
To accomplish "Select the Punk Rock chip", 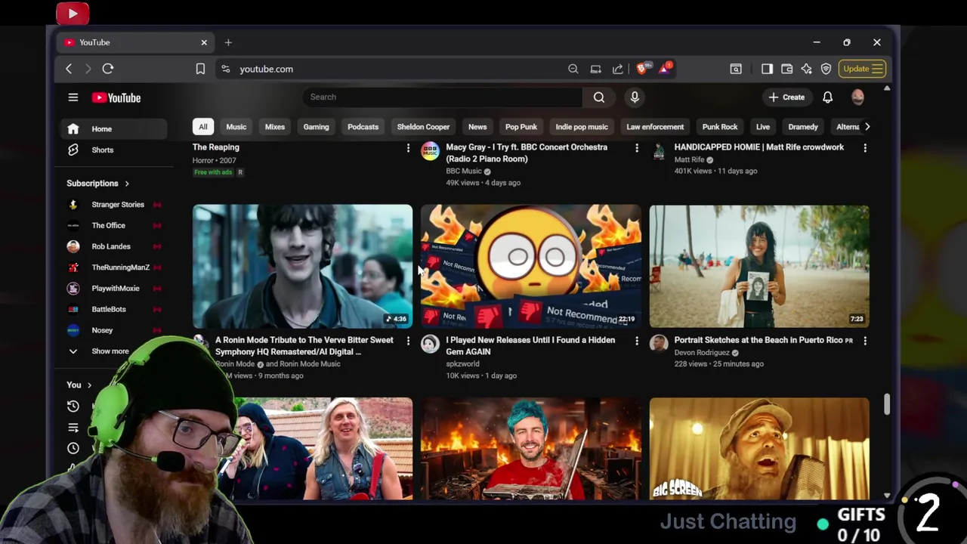I will [x=720, y=127].
